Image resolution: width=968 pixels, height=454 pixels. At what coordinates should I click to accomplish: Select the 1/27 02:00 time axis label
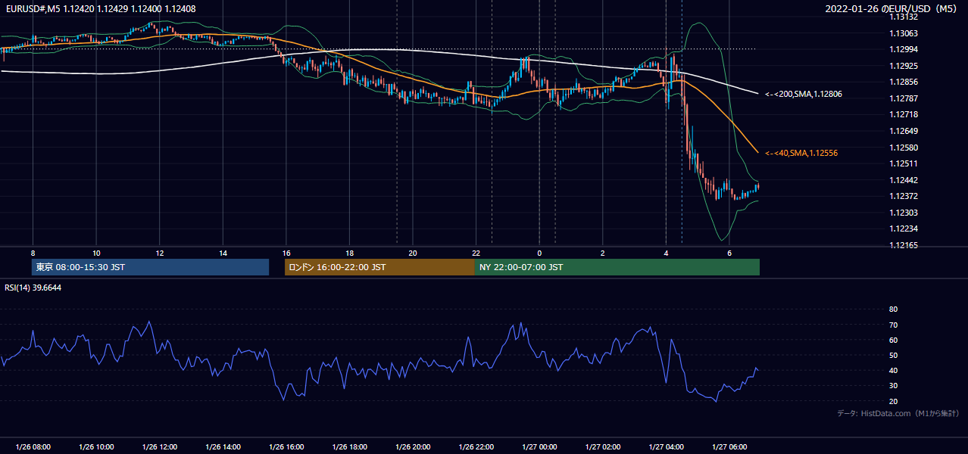[x=603, y=447]
